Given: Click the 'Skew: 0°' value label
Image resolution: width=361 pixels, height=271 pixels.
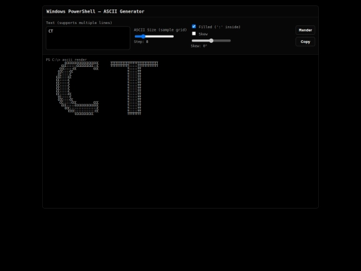Looking at the screenshot, I should (199, 46).
